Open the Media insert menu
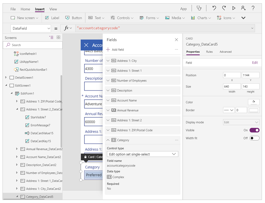The image size is (265, 203). pyautogui.click(x=175, y=18)
